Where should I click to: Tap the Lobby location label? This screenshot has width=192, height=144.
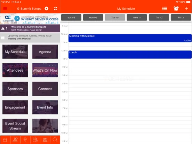click(x=187, y=40)
